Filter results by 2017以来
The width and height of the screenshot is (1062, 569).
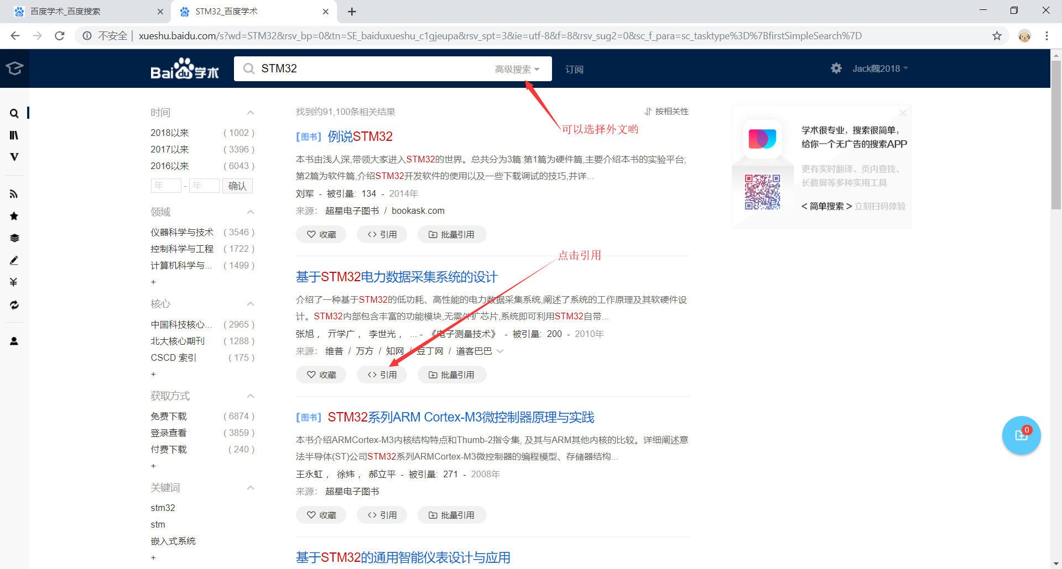pyautogui.click(x=170, y=150)
